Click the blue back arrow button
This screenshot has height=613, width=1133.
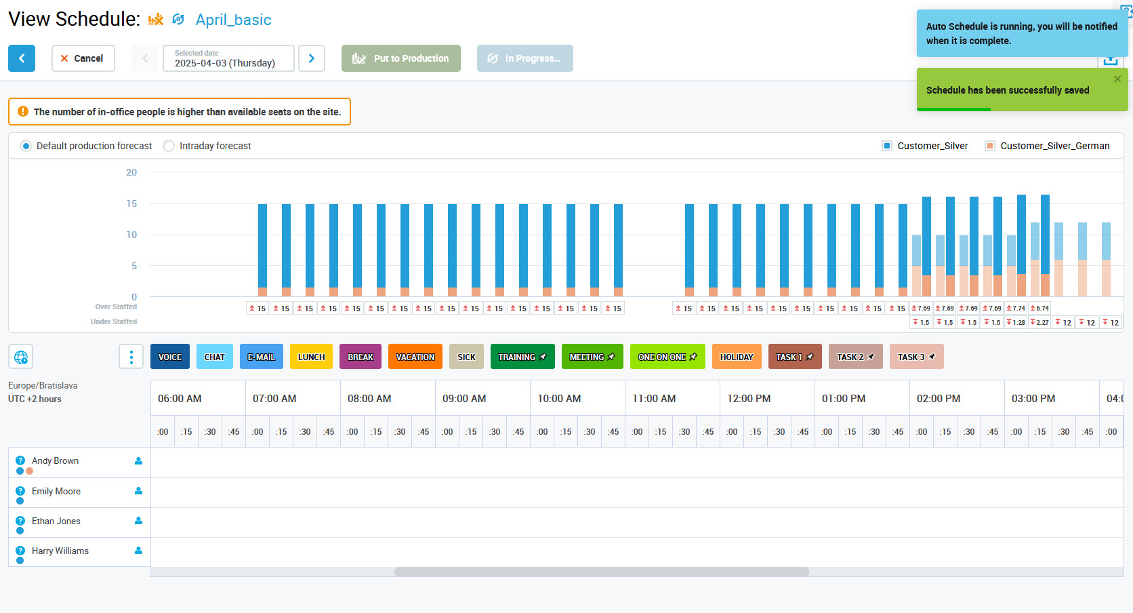[22, 58]
